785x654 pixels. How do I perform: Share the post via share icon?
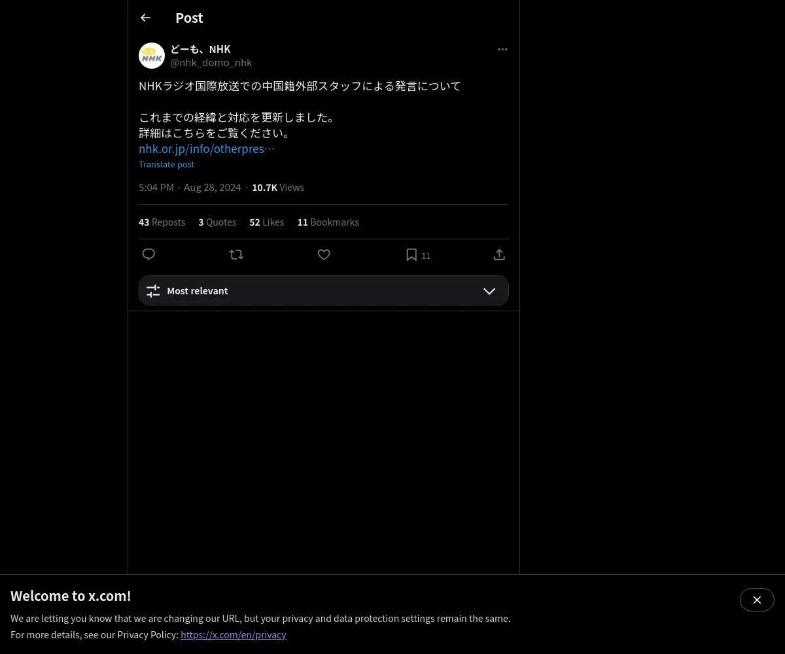(499, 254)
